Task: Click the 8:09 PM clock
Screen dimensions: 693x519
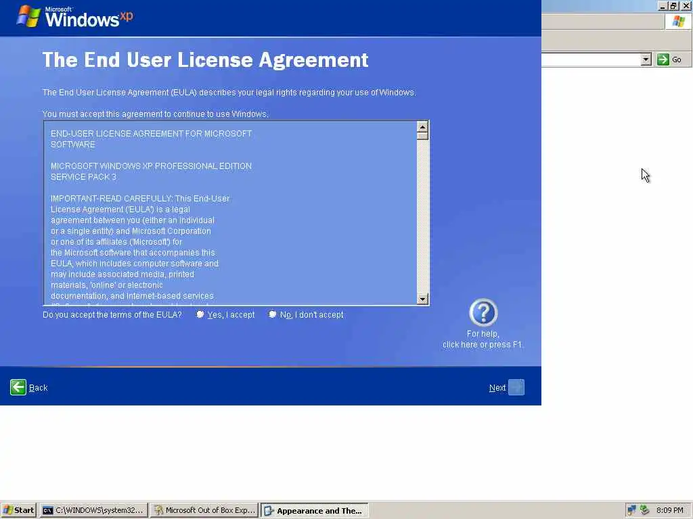Action: (669, 510)
